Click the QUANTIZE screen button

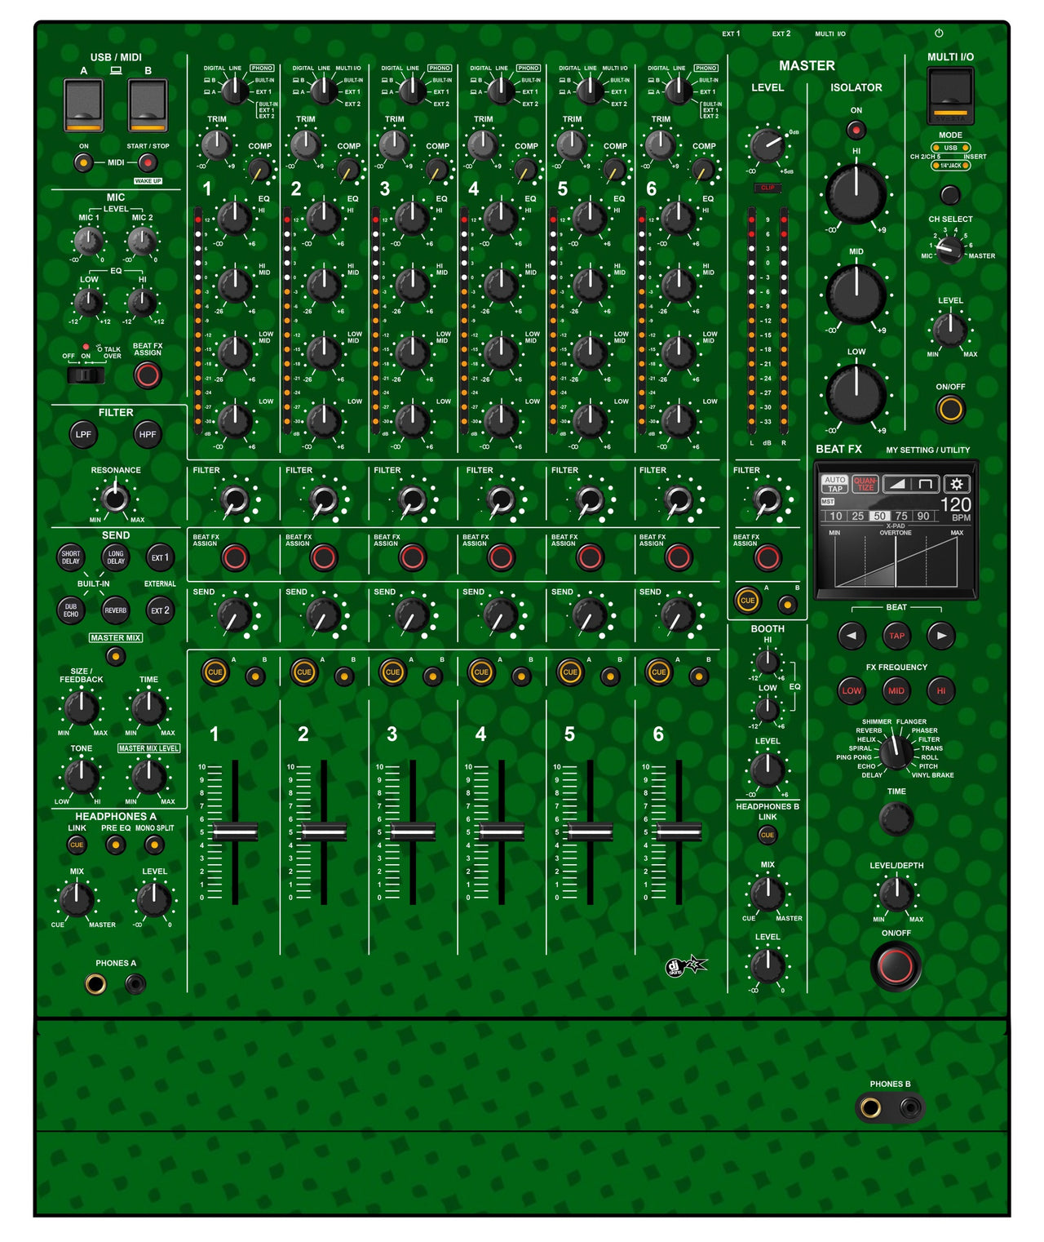(865, 484)
